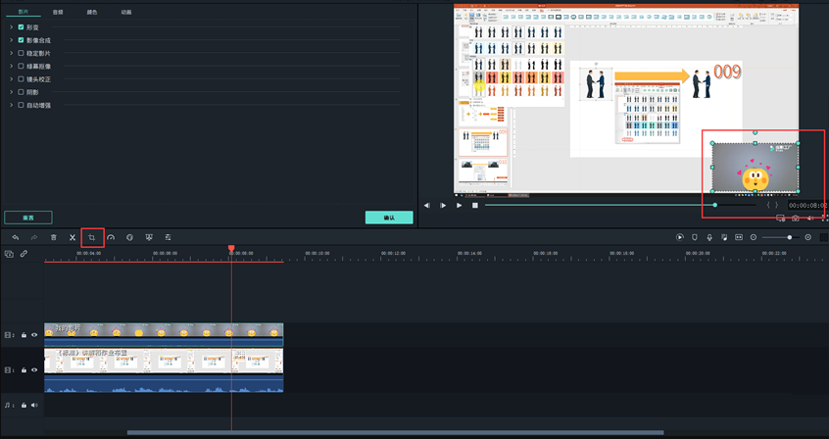Viewport: 829px width, 439px height.
Task: Switch to the 音频 tab
Action: (58, 11)
